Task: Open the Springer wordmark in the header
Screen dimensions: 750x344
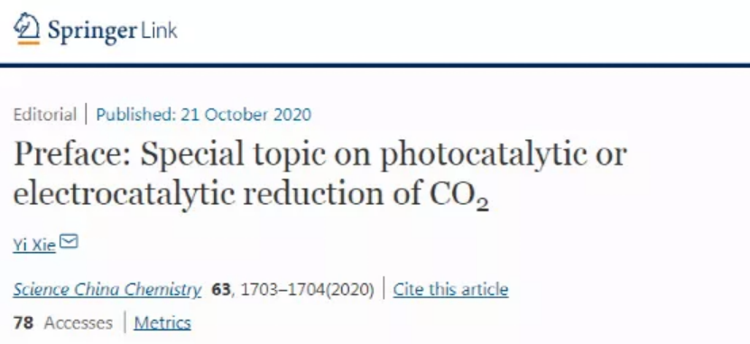Action: pos(92,31)
